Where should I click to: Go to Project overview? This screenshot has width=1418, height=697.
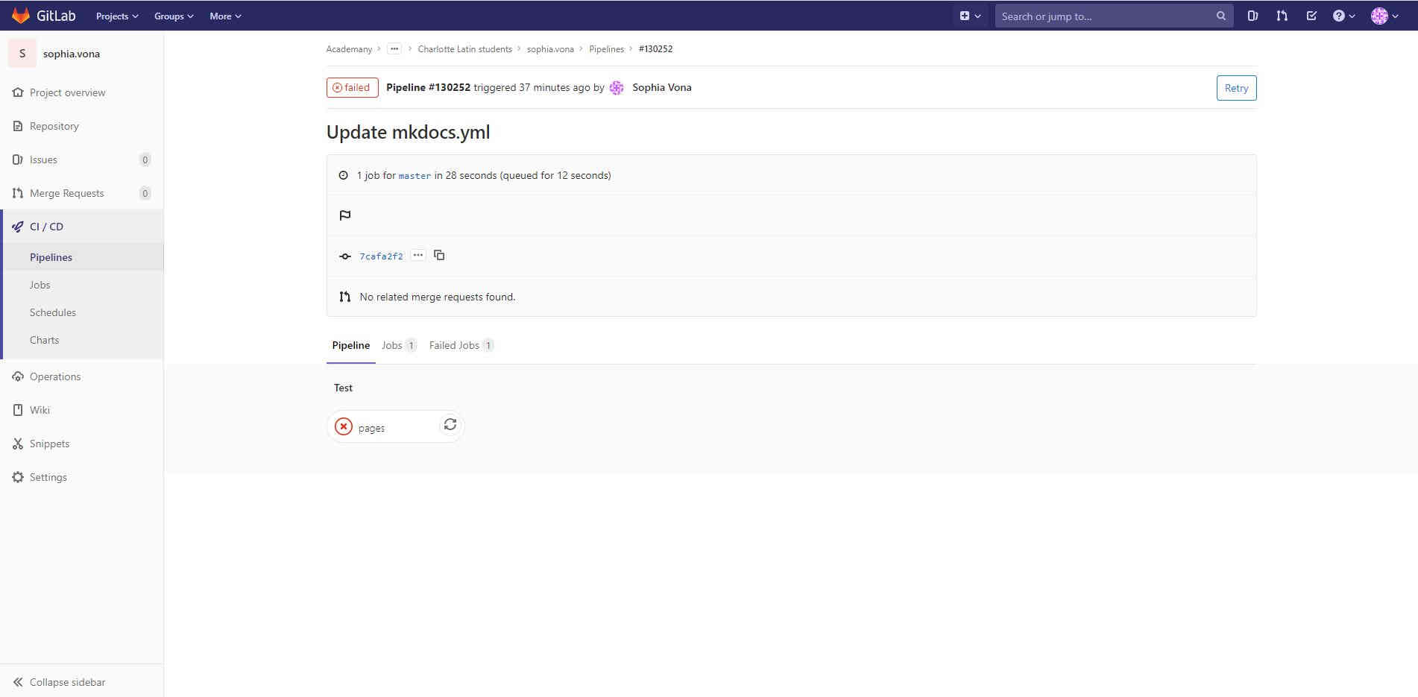(x=81, y=92)
